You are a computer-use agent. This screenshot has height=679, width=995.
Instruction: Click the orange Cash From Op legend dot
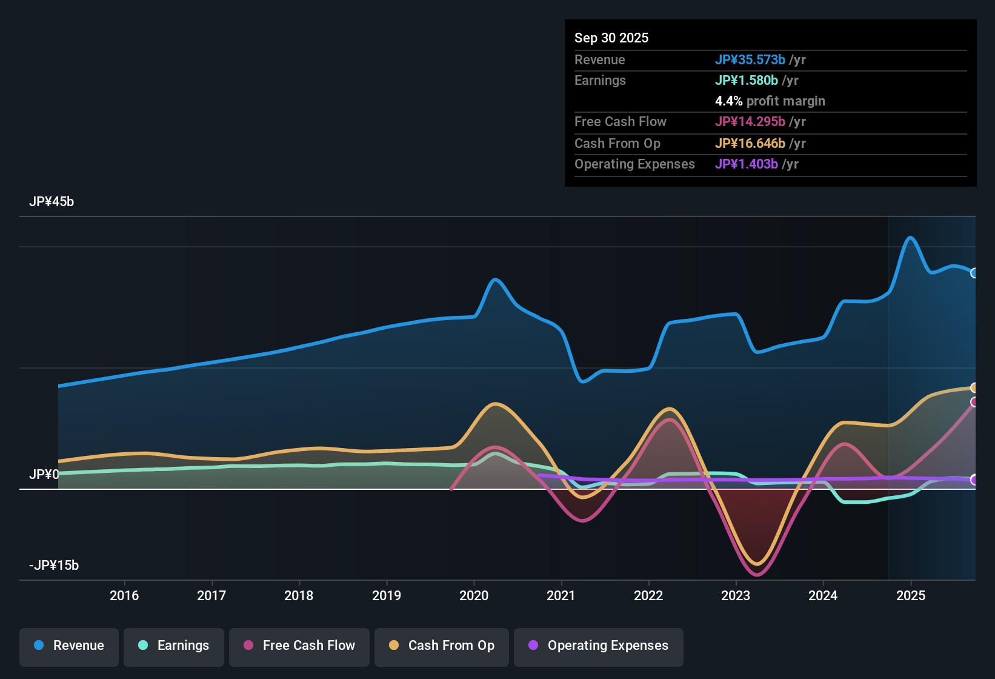(x=394, y=646)
